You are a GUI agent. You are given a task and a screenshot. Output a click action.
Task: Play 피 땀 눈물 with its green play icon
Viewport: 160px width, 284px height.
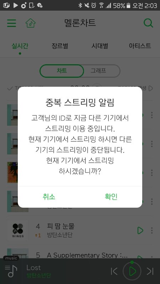140,230
